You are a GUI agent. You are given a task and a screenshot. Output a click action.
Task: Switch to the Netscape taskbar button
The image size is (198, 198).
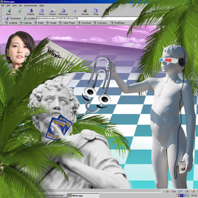(x=84, y=196)
